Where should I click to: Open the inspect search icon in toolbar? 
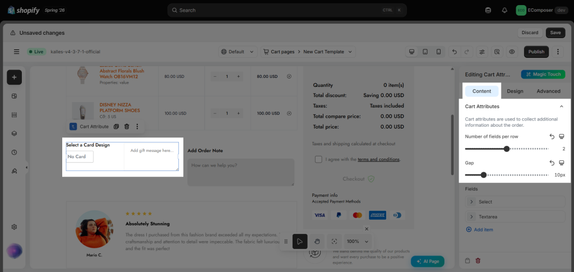tap(497, 52)
